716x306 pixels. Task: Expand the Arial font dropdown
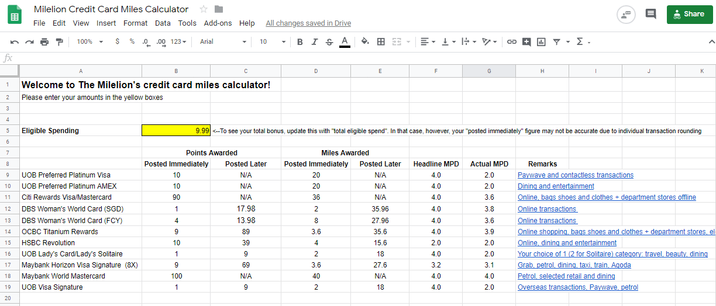coord(223,42)
